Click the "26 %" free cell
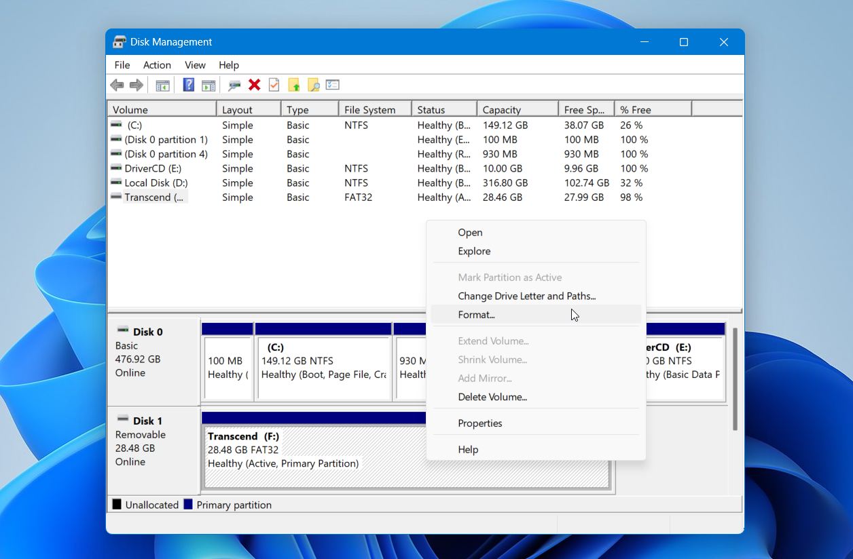Image resolution: width=853 pixels, height=559 pixels. click(x=631, y=126)
